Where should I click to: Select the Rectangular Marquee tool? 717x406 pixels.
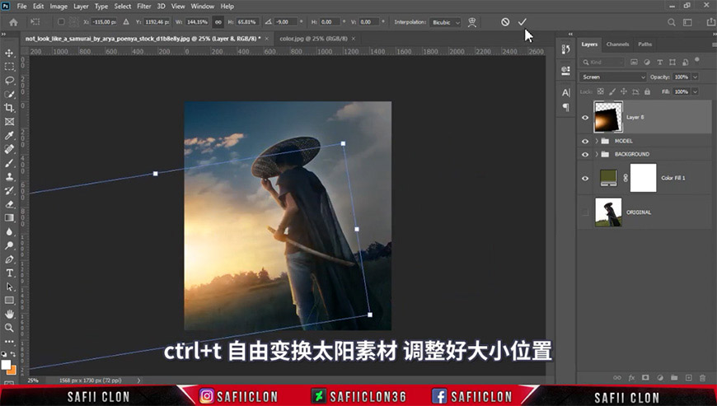[9, 67]
